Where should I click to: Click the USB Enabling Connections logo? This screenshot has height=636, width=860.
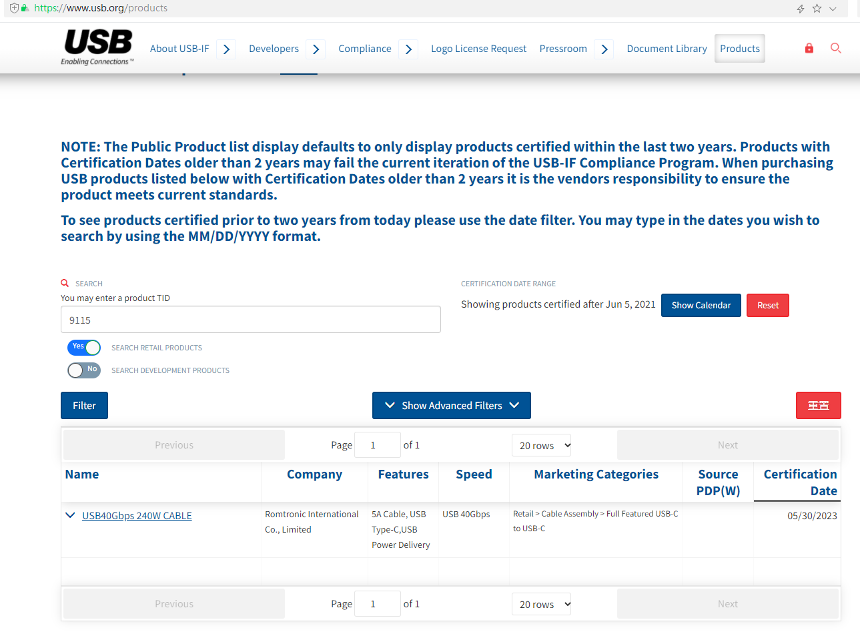pos(97,47)
